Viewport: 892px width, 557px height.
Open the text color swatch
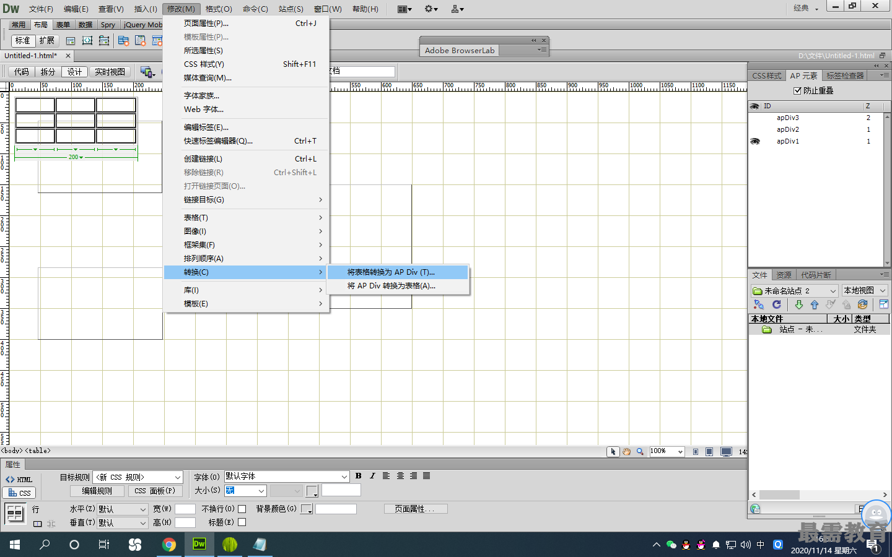coord(312,491)
